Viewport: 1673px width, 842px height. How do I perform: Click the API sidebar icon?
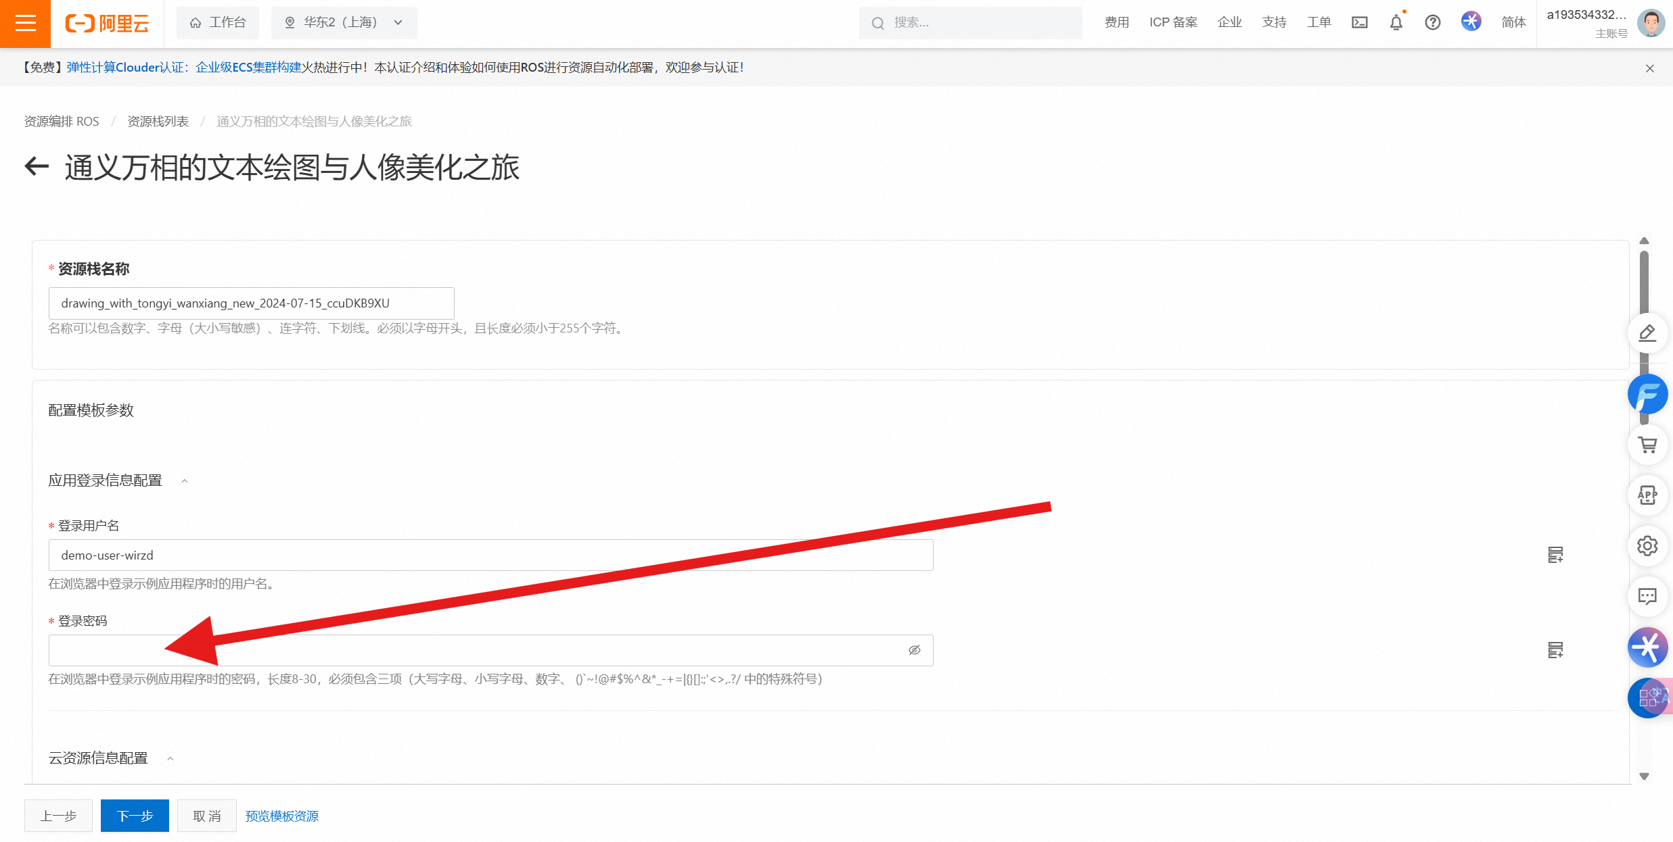1647,495
